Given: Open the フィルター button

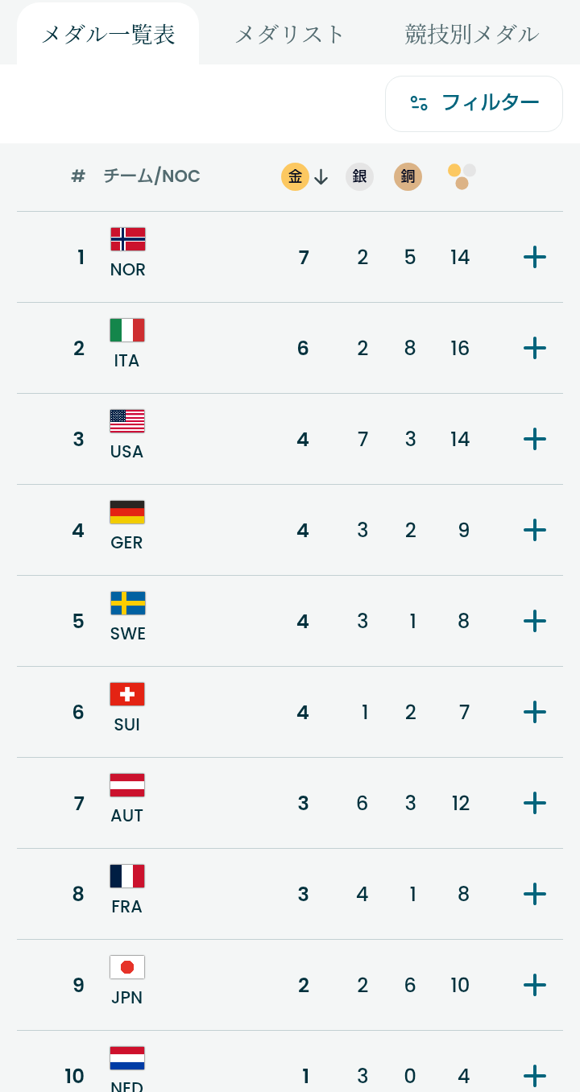Looking at the screenshot, I should click(474, 103).
